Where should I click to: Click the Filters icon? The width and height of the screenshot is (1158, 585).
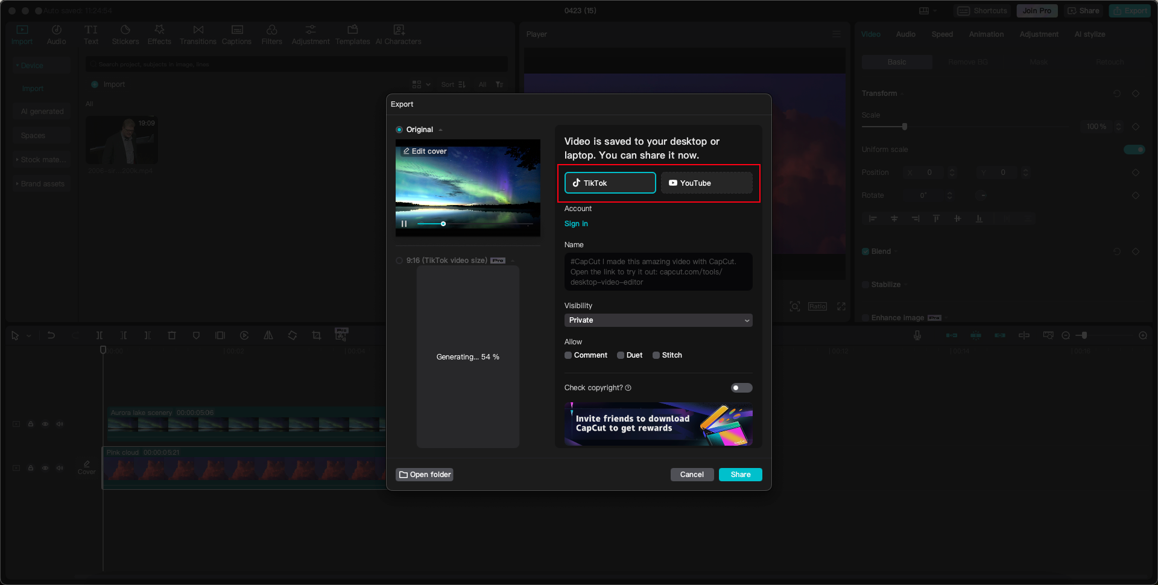pos(271,34)
